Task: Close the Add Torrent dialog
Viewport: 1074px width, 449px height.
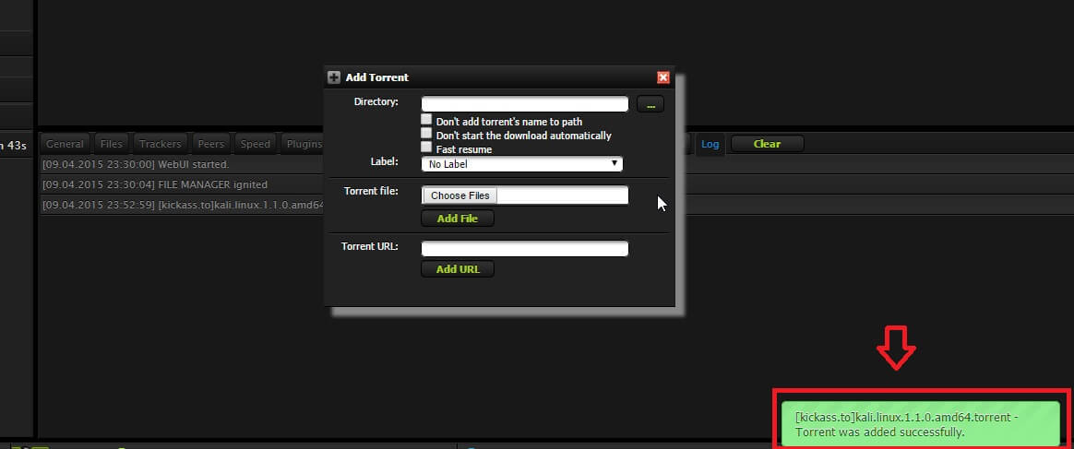Action: 662,77
